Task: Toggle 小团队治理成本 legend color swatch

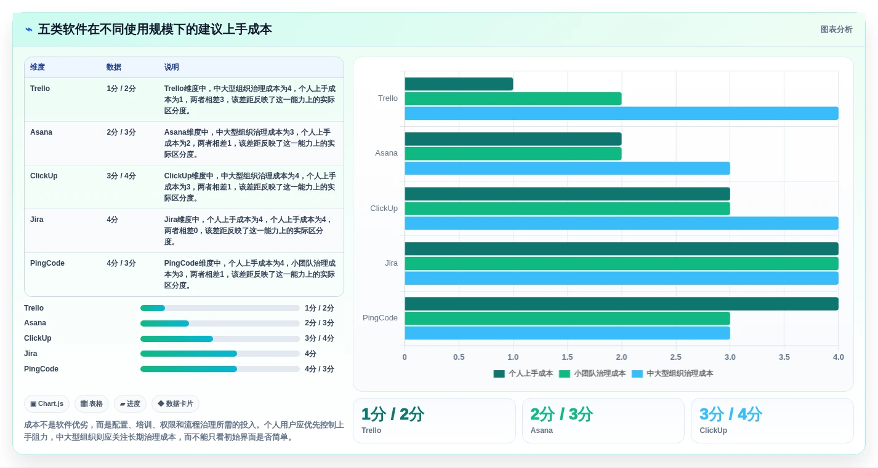Action: tap(565, 374)
